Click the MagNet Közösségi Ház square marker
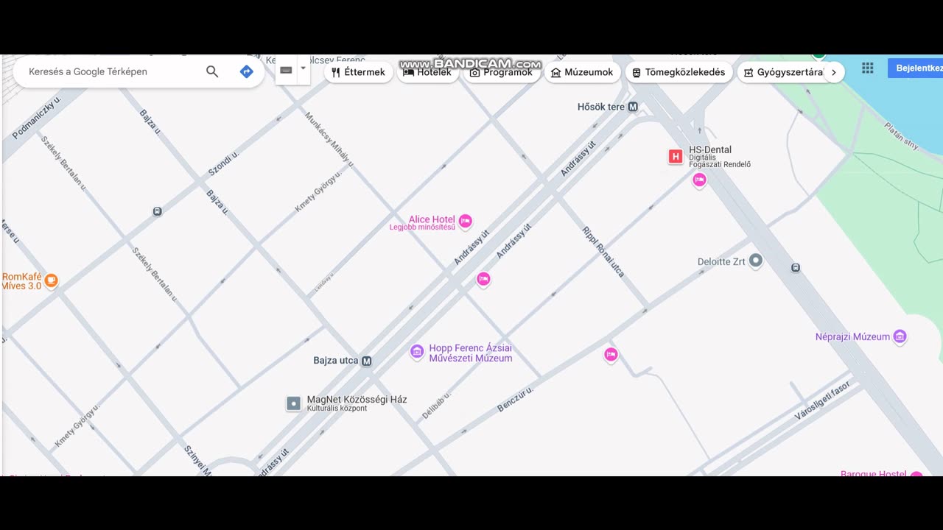943x530 pixels. 293,403
